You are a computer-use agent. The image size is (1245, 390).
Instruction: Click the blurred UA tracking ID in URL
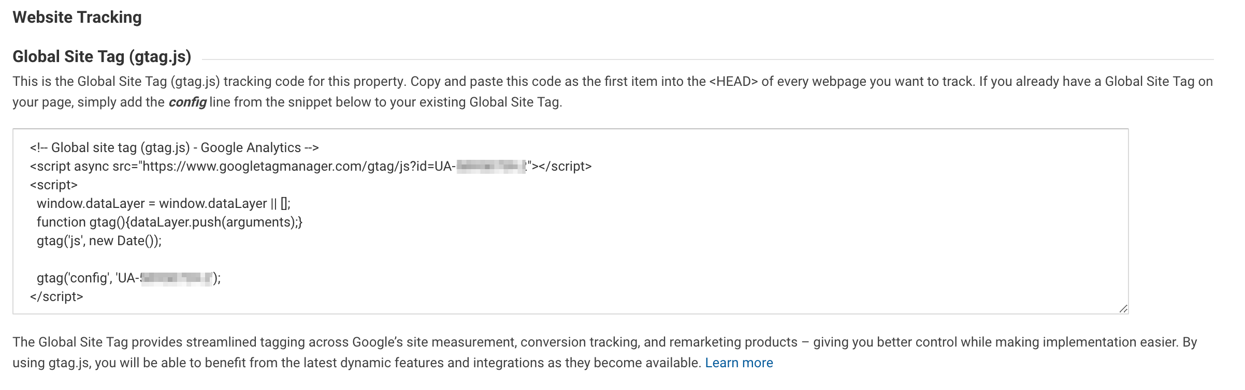pyautogui.click(x=491, y=166)
